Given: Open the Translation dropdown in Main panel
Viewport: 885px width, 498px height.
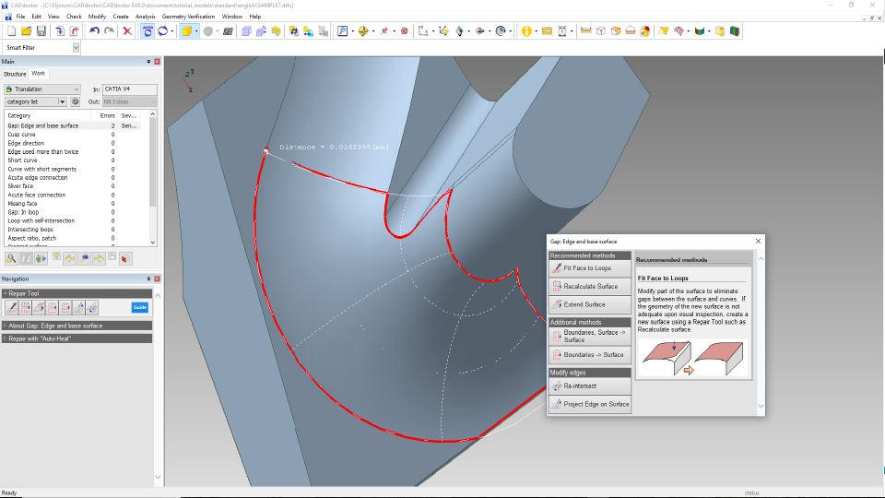Looking at the screenshot, I should click(75, 89).
